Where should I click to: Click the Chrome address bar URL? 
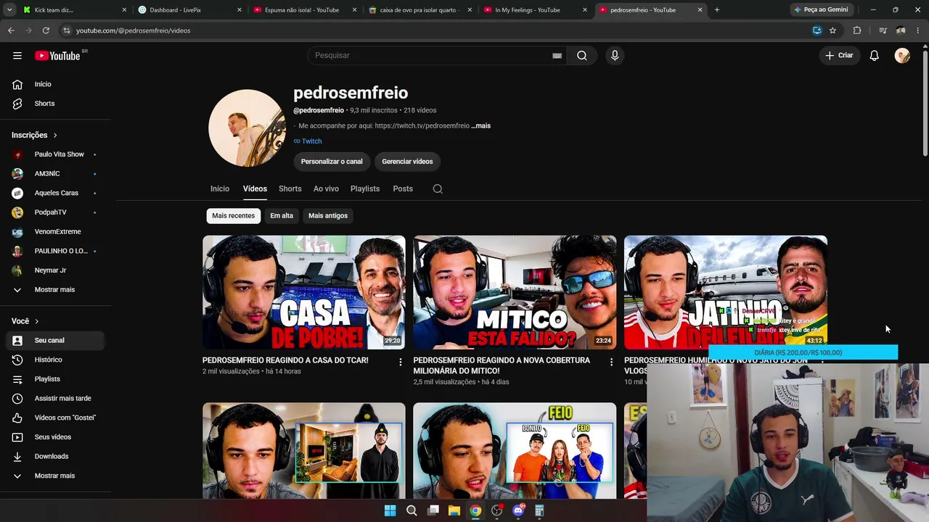pyautogui.click(x=134, y=30)
